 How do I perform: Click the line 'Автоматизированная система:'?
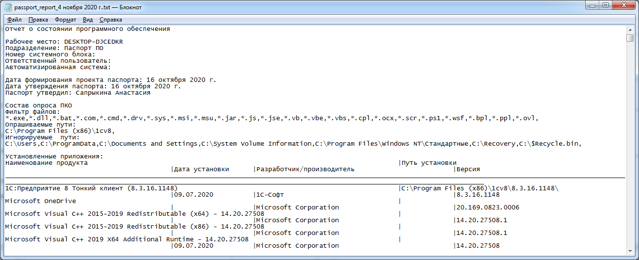58,67
